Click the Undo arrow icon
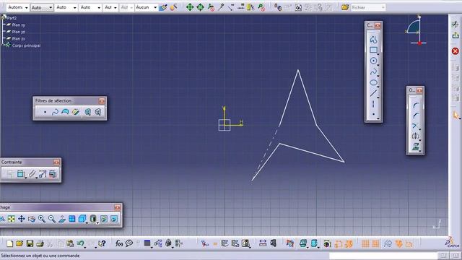 pyautogui.click(x=80, y=243)
